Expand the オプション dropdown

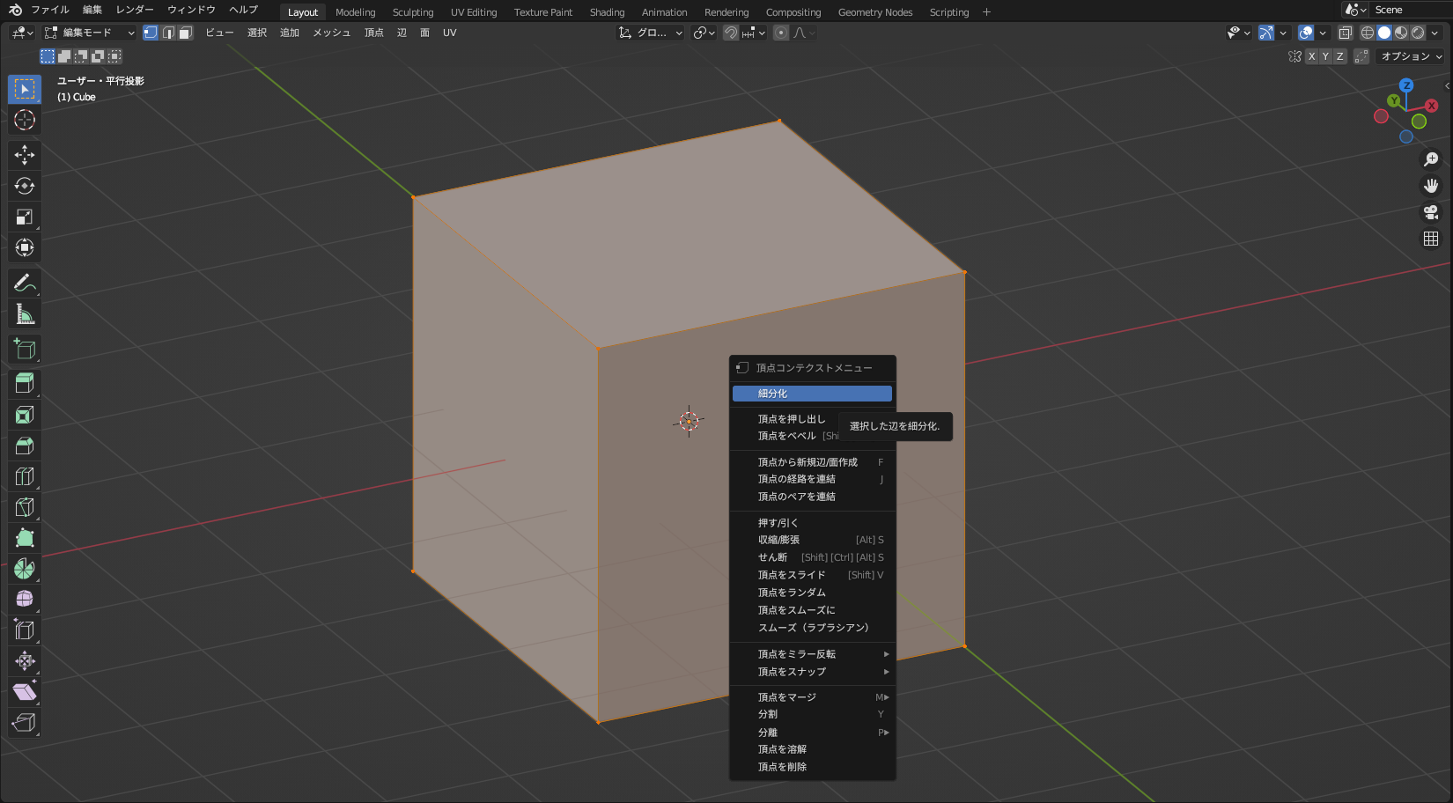1407,55
